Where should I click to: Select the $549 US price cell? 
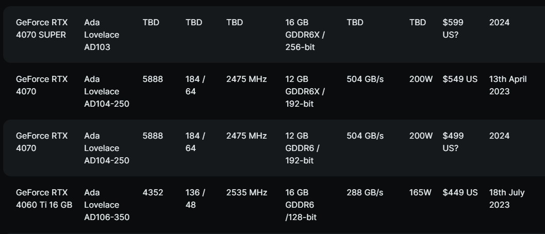pyautogui.click(x=460, y=79)
